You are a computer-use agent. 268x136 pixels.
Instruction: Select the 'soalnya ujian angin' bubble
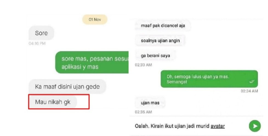[x=160, y=41]
